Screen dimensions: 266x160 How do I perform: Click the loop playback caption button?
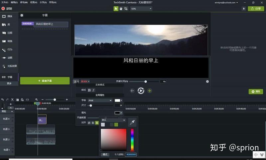pyautogui.click(x=141, y=91)
